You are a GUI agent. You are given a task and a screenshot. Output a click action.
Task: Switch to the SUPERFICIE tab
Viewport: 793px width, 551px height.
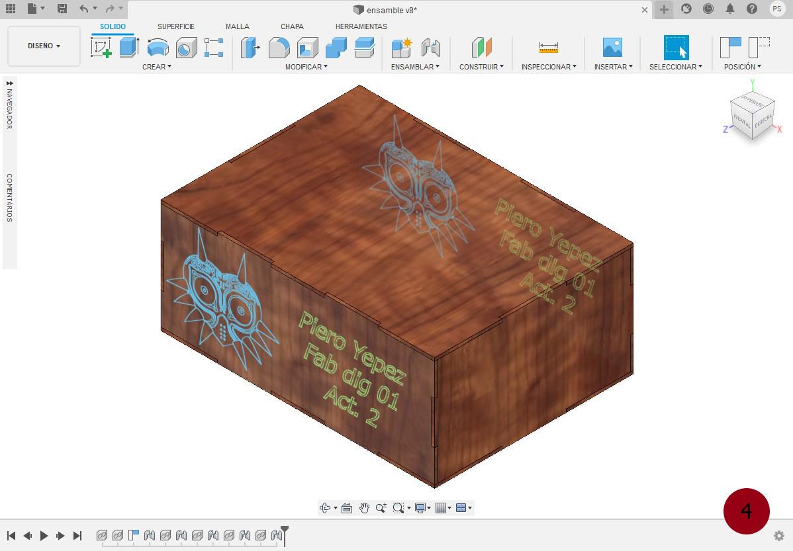pos(176,26)
